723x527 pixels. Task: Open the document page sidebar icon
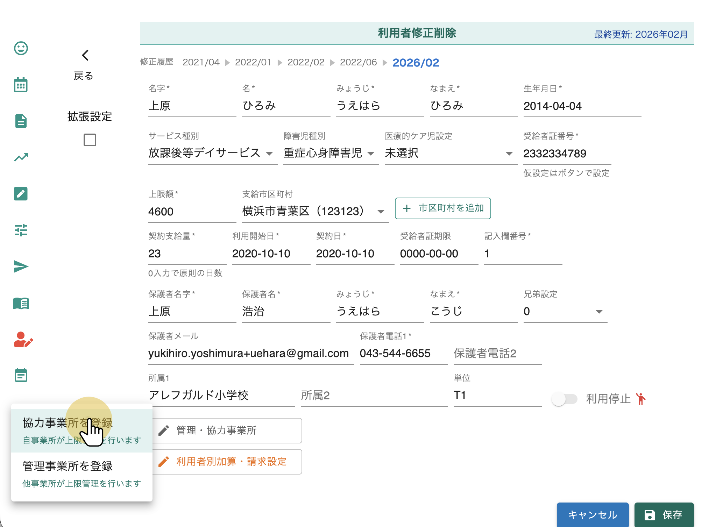pyautogui.click(x=21, y=121)
